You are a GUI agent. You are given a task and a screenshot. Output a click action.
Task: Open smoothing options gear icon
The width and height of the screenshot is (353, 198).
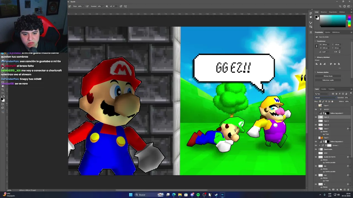[107, 6]
